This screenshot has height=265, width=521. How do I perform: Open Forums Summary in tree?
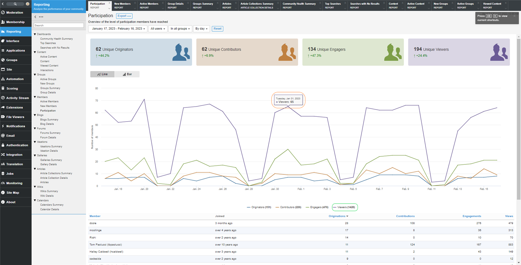50,133
